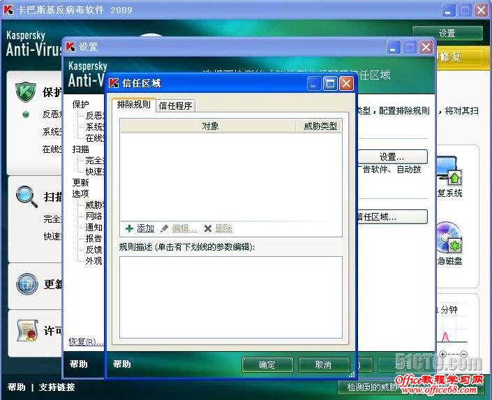Click the plus zoom icon under the main window chart

click(x=442, y=354)
